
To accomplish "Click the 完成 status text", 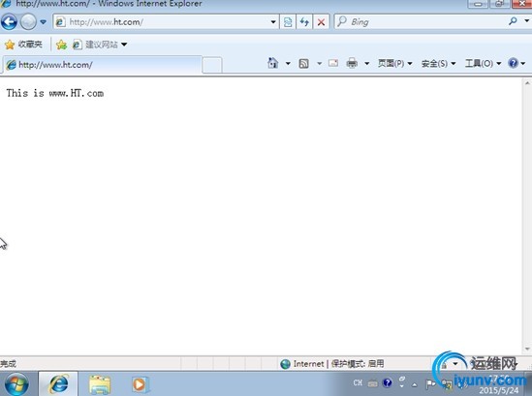I will coord(8,364).
